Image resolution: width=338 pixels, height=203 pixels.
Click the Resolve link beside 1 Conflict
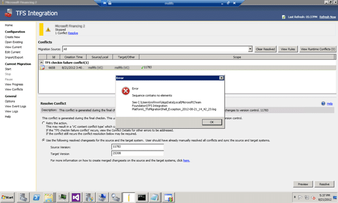tap(73, 33)
